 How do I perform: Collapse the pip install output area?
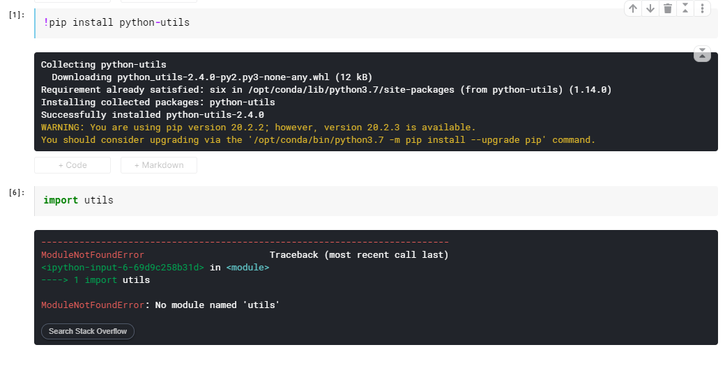tap(702, 54)
